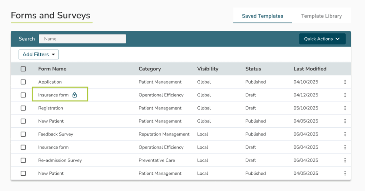365x191 pixels.
Task: Open three-dot menu for Application row
Action: (345, 82)
